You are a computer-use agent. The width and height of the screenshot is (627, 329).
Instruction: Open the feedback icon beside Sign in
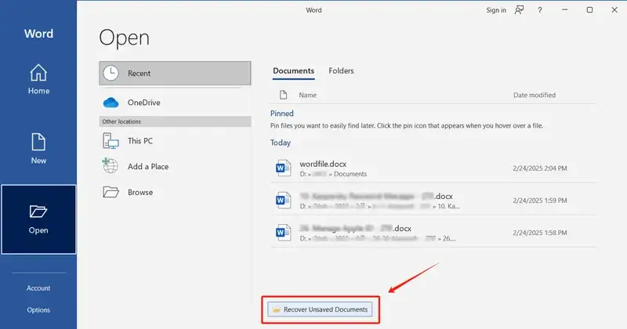[520, 10]
